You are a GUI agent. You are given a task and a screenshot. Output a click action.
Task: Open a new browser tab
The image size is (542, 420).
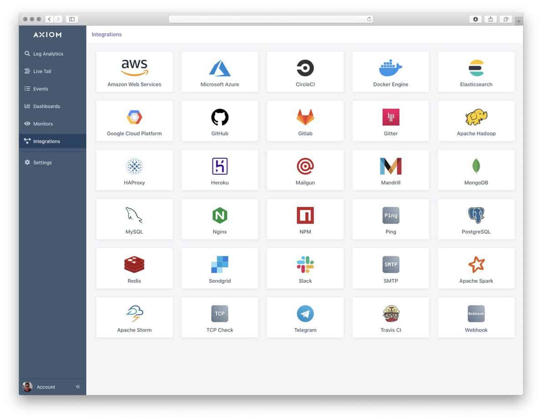point(518,21)
